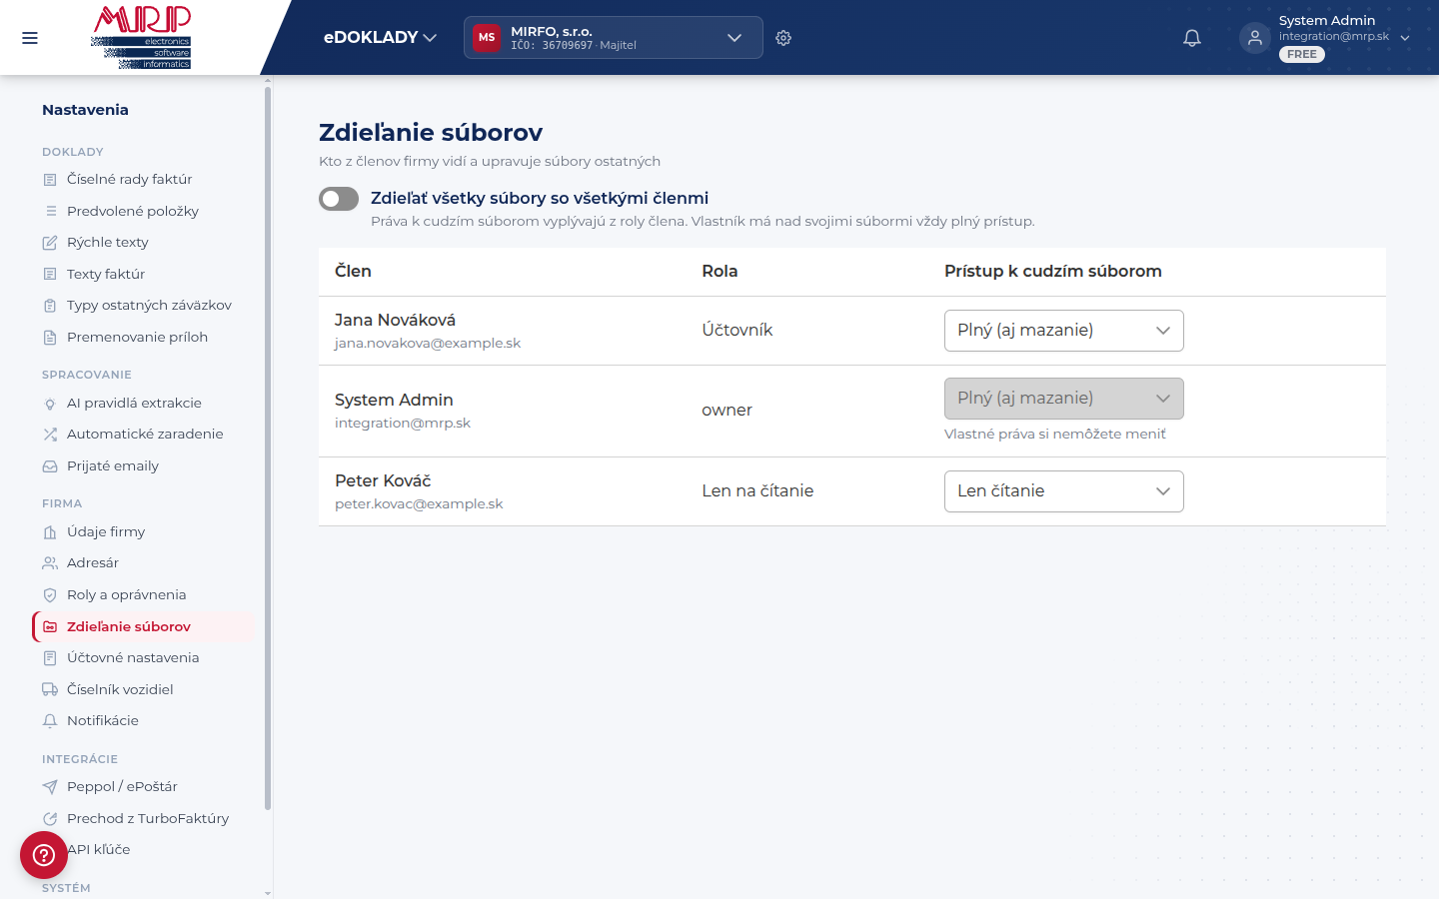Click the AI pravidlá extrakcie bulb icon
Viewport: 1439px width, 899px height.
click(50, 404)
